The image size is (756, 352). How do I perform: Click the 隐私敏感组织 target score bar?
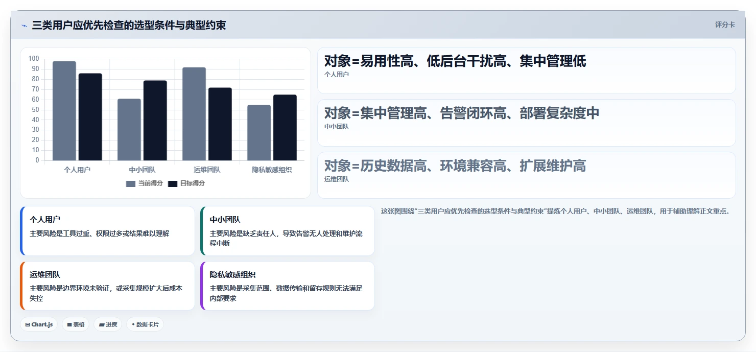[x=285, y=128]
